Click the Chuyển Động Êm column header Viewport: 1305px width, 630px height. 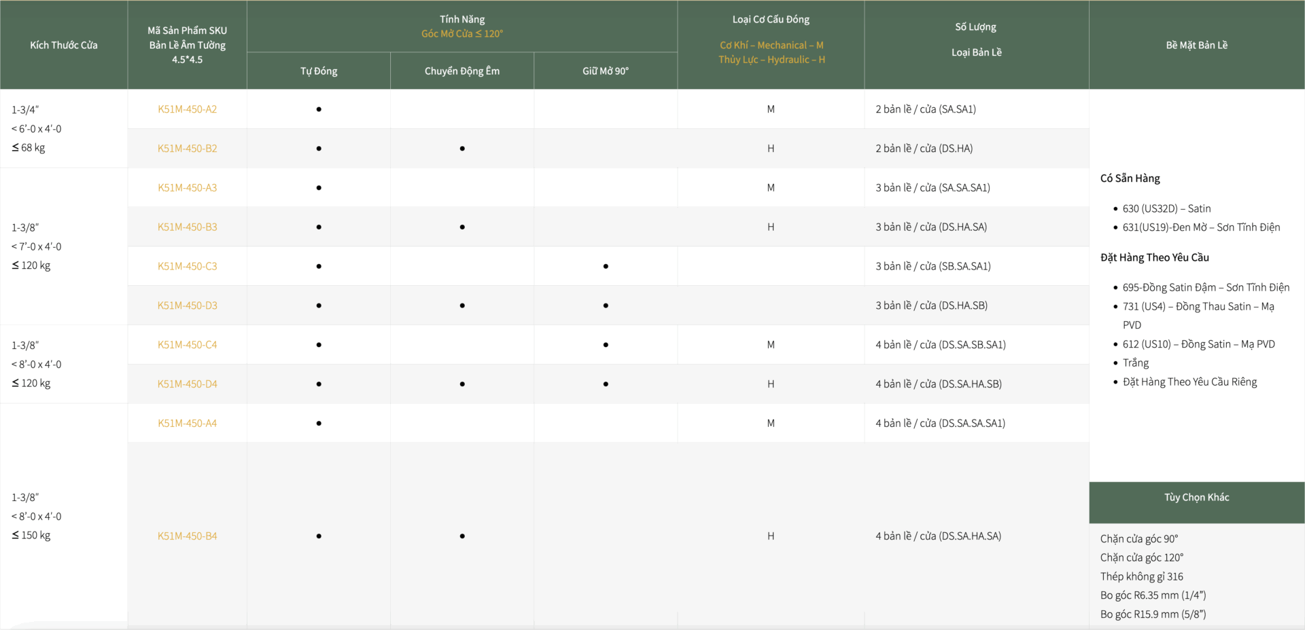(x=462, y=71)
